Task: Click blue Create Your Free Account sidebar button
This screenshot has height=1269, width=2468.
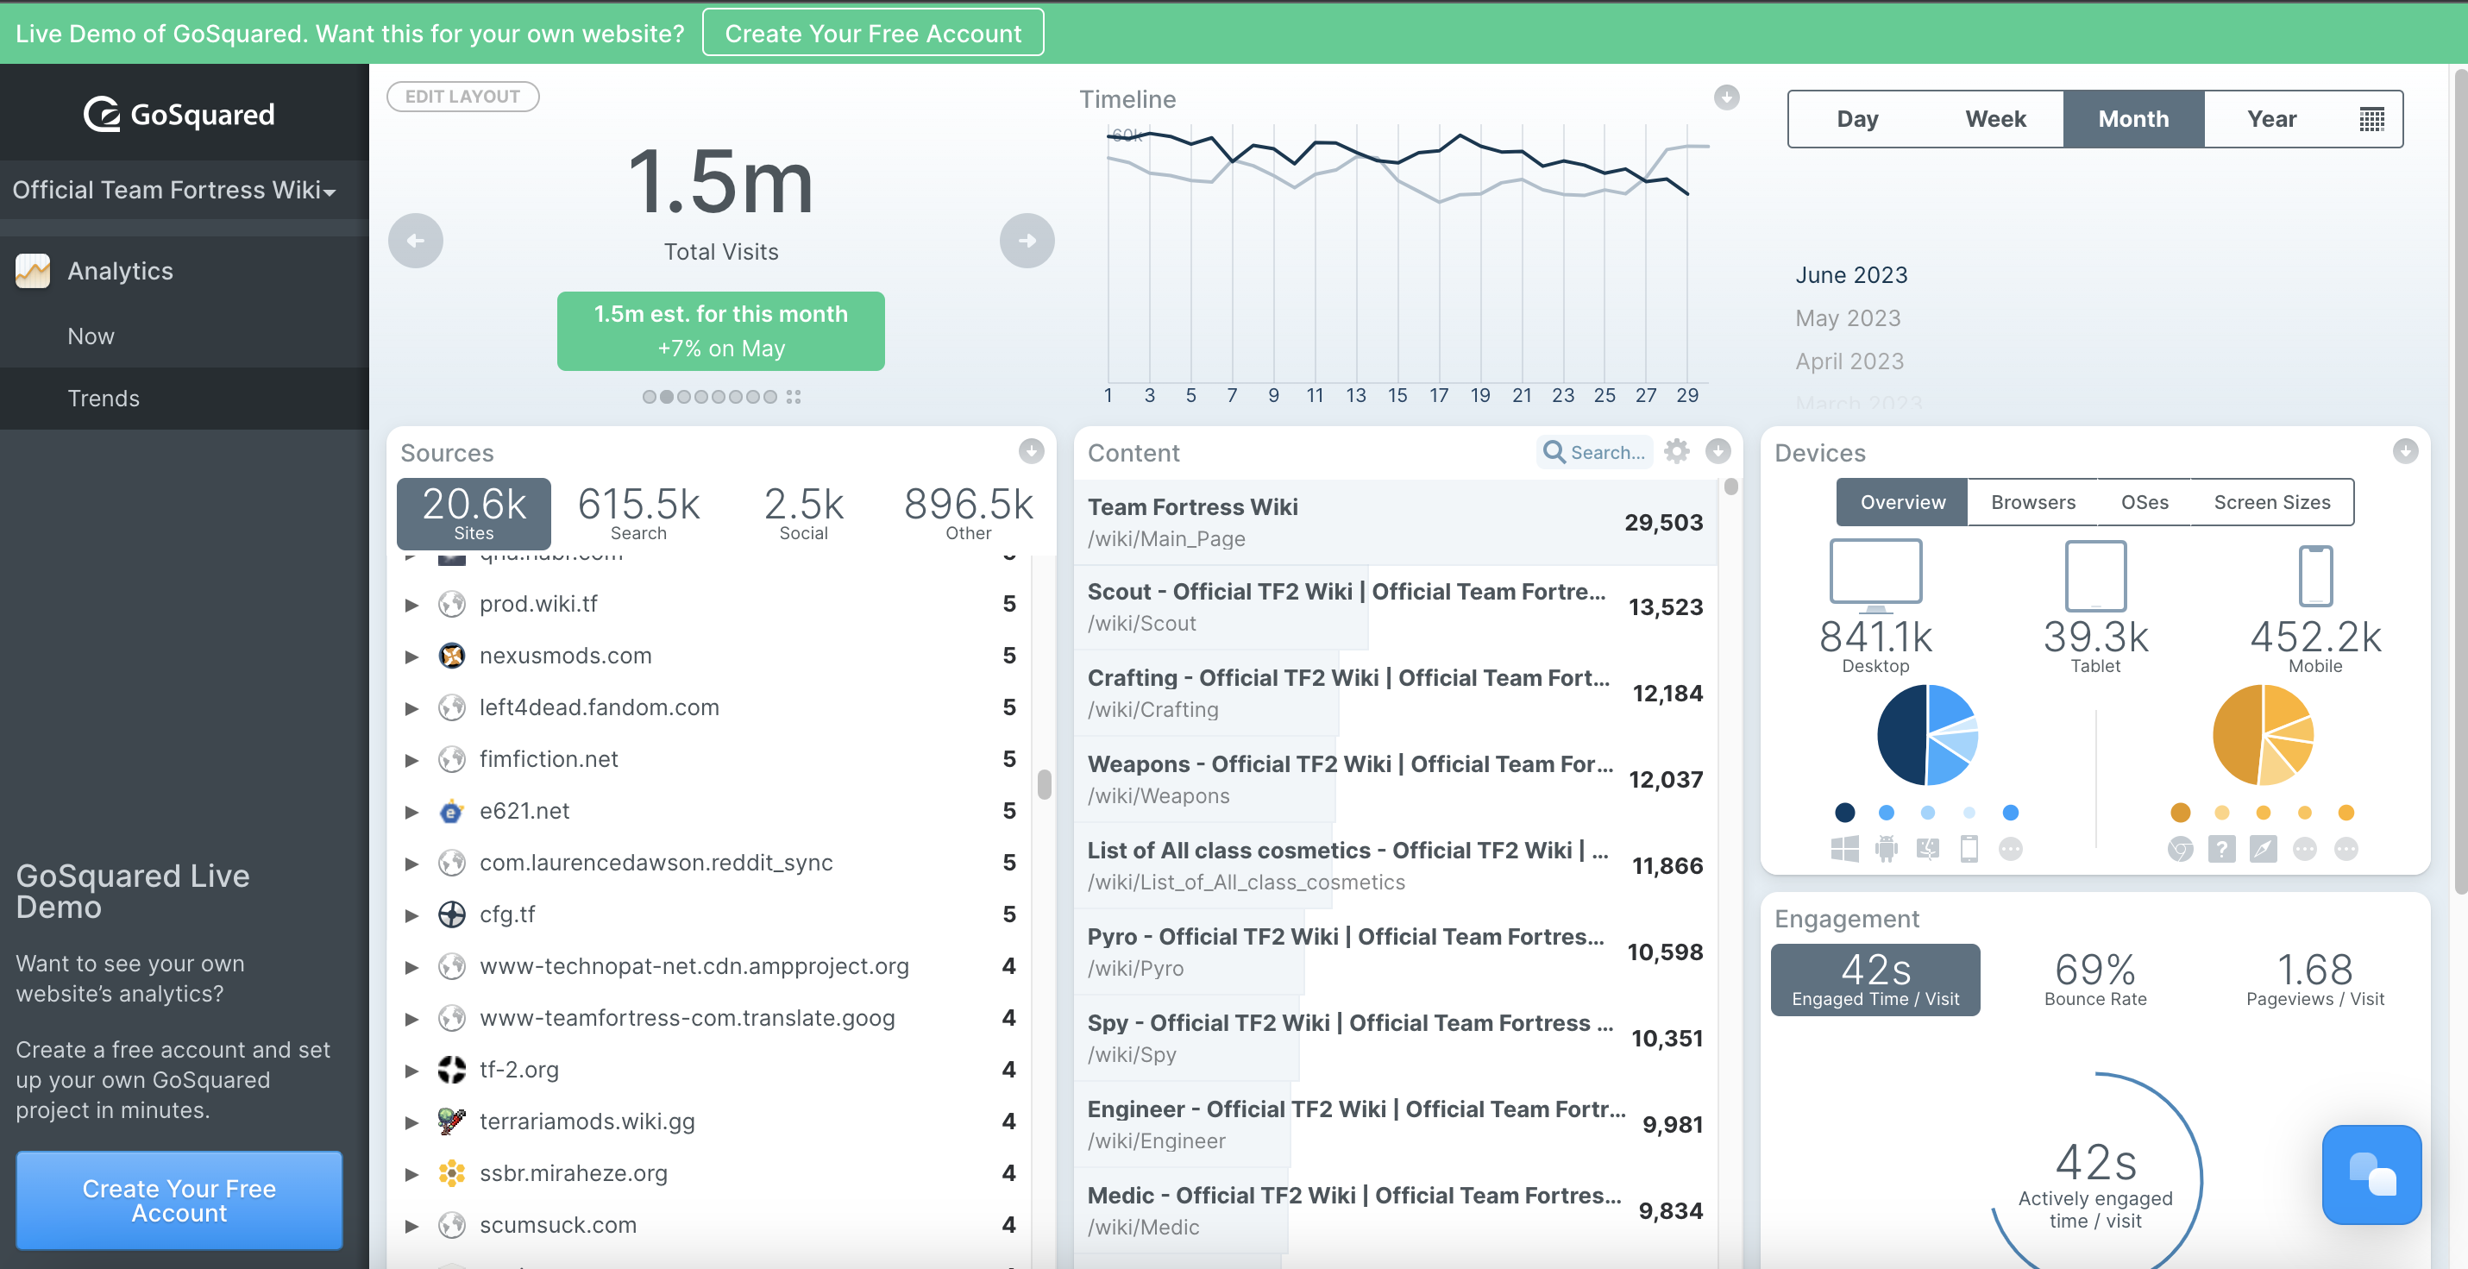Action: (179, 1201)
